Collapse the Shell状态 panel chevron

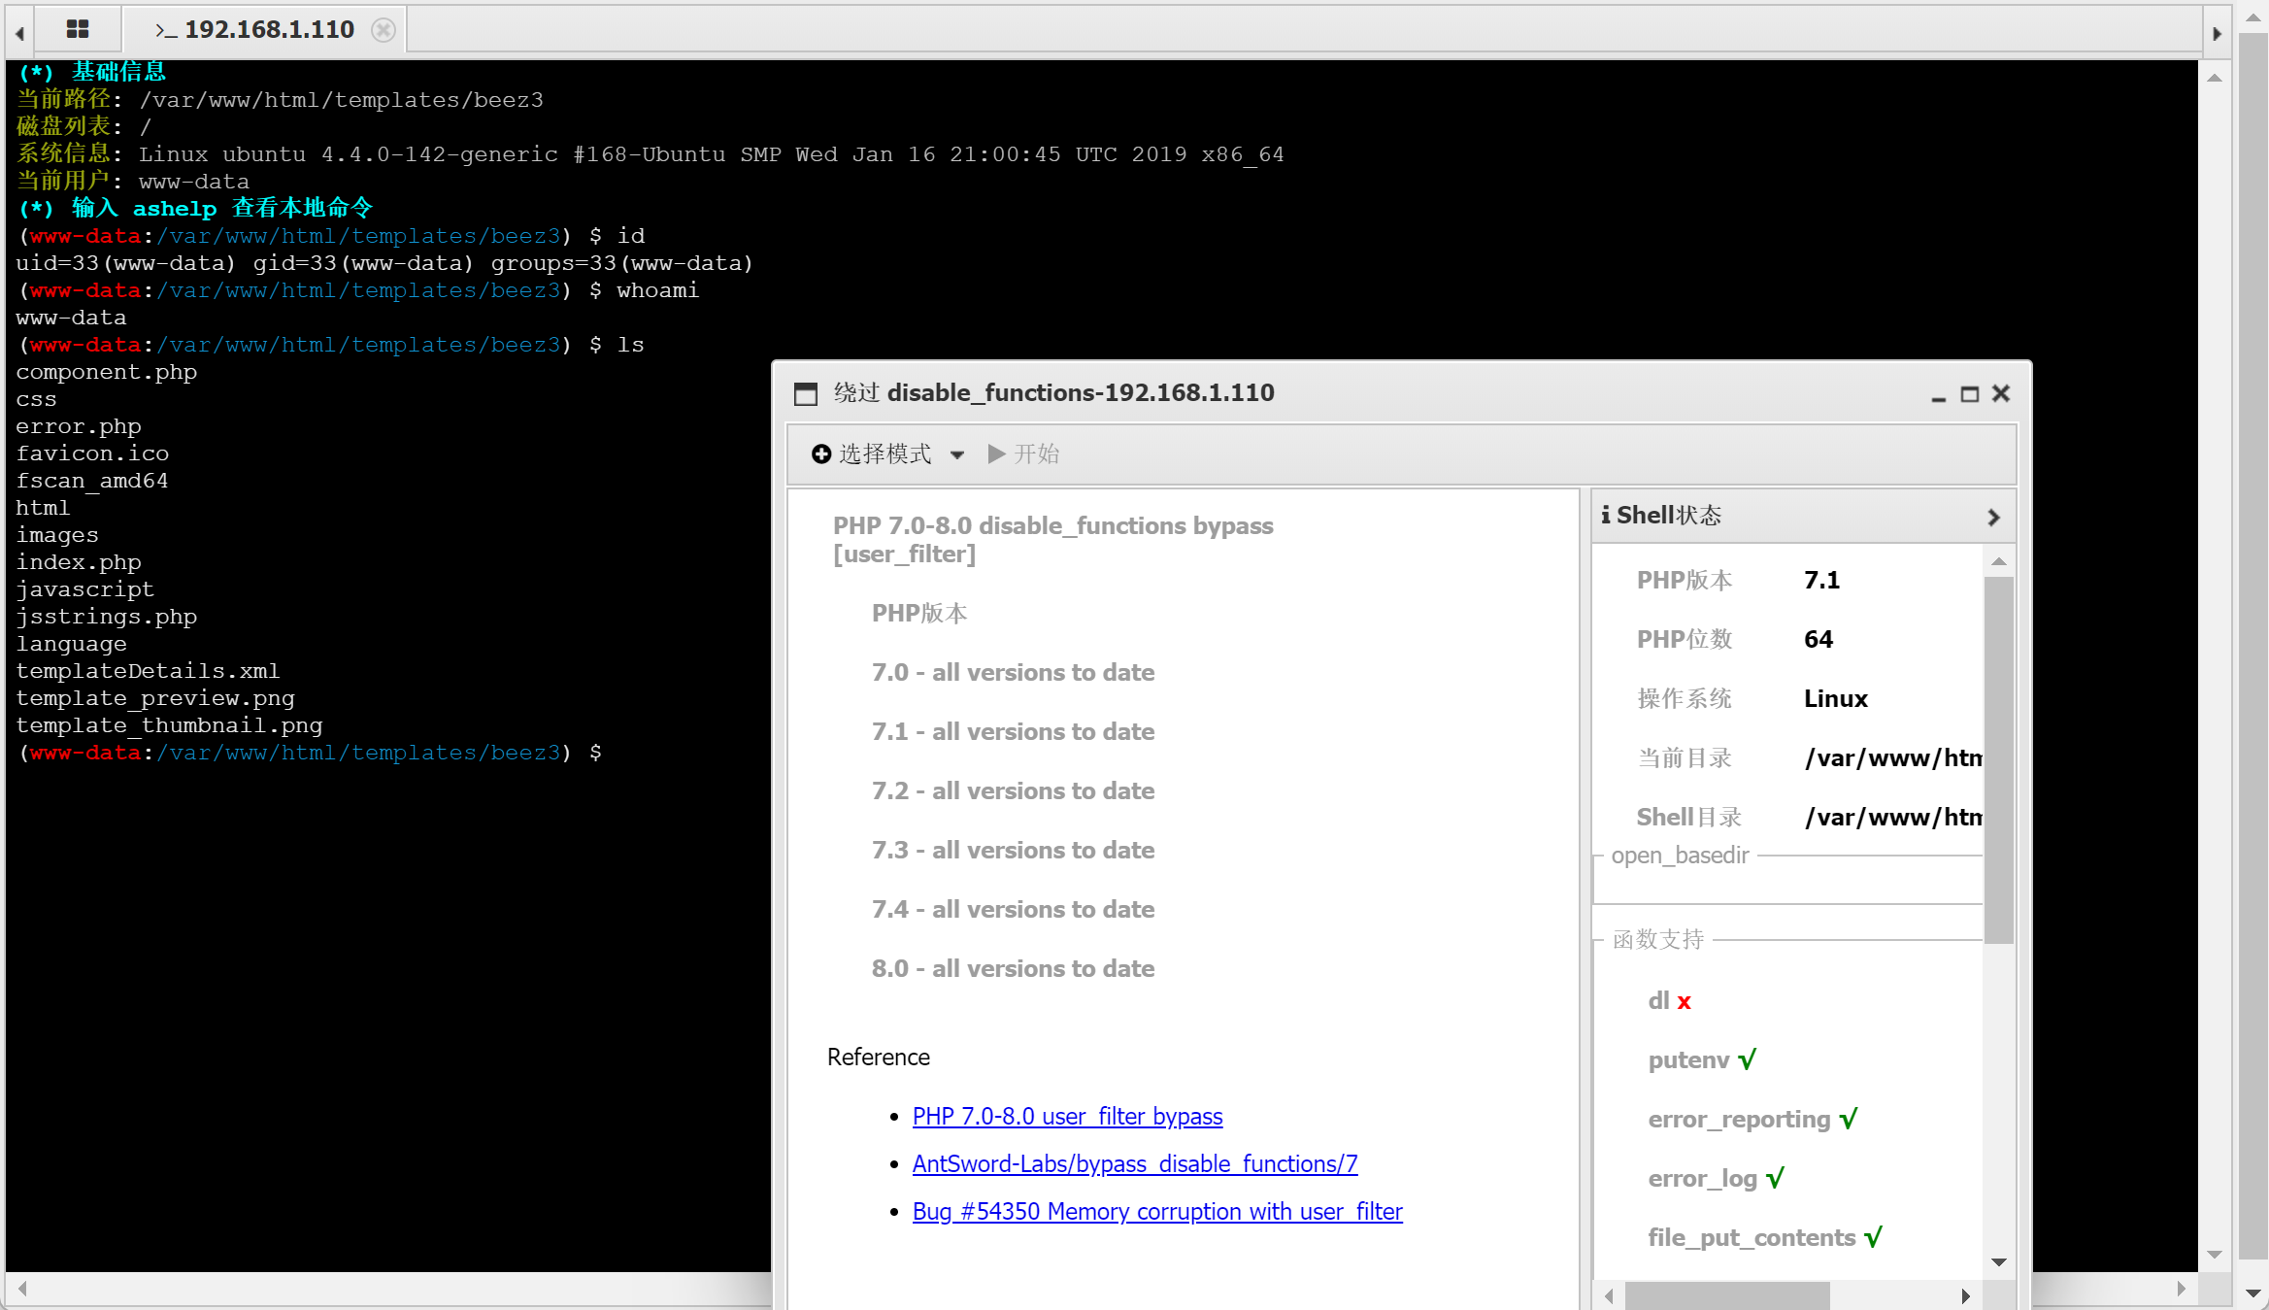tap(1993, 517)
